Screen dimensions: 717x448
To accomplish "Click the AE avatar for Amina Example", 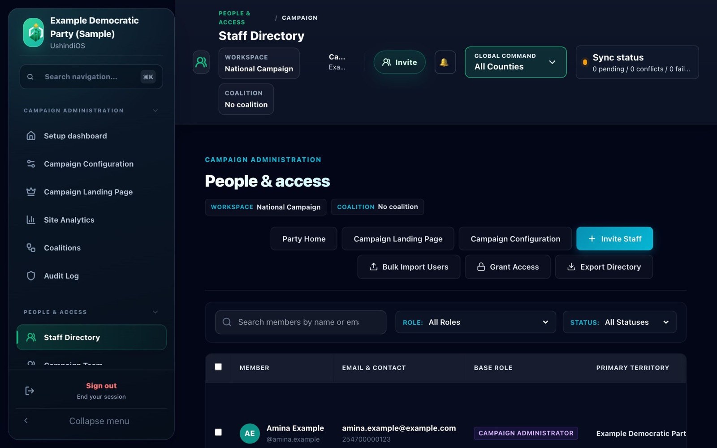I will pos(250,433).
